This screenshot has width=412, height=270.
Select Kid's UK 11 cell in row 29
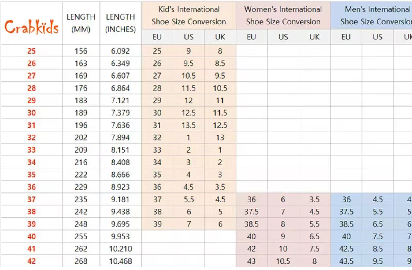(x=220, y=100)
